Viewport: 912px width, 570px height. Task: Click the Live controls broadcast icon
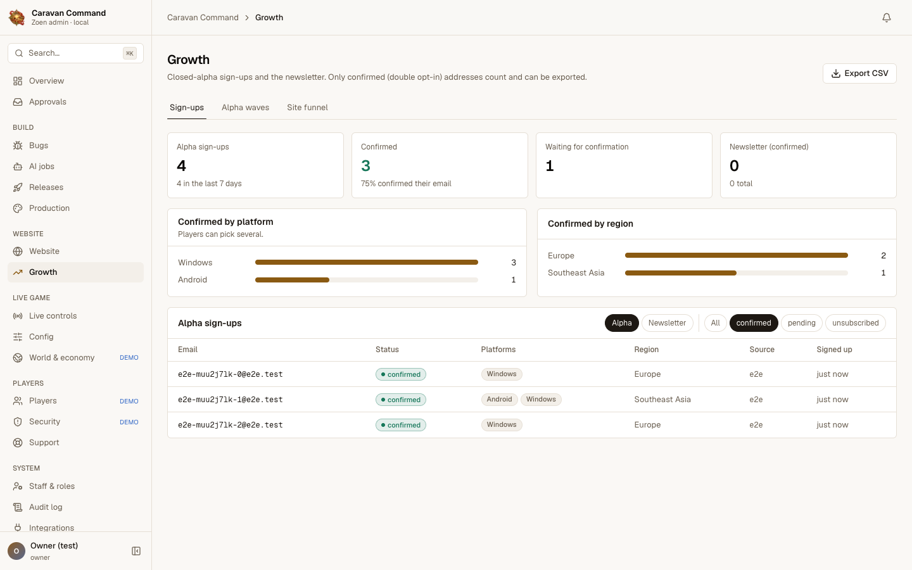pyautogui.click(x=18, y=316)
